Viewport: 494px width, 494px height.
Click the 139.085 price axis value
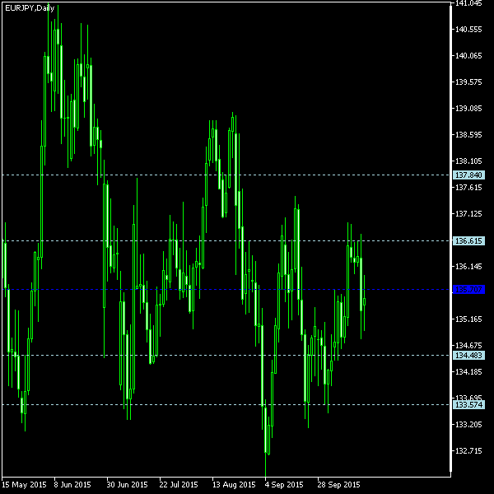coord(468,109)
